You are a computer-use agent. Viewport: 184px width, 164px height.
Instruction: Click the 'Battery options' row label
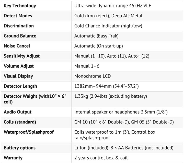20,148
